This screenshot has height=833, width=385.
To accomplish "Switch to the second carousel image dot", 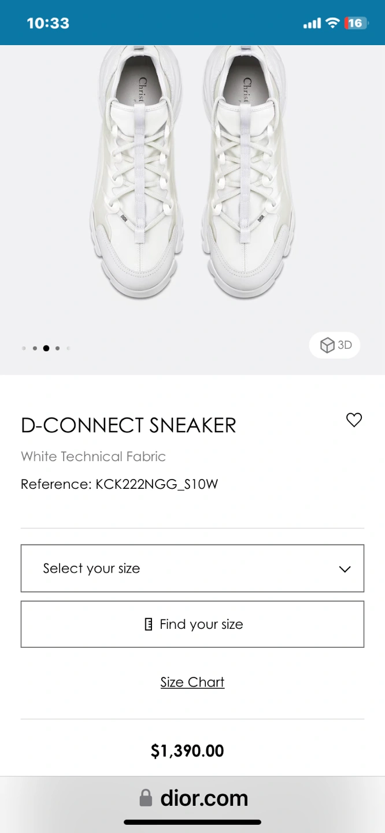I will click(x=35, y=348).
